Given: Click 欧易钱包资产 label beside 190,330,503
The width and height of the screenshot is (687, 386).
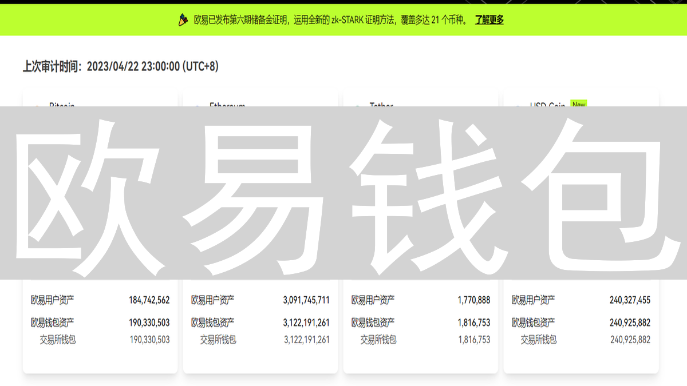Looking at the screenshot, I should (x=52, y=323).
